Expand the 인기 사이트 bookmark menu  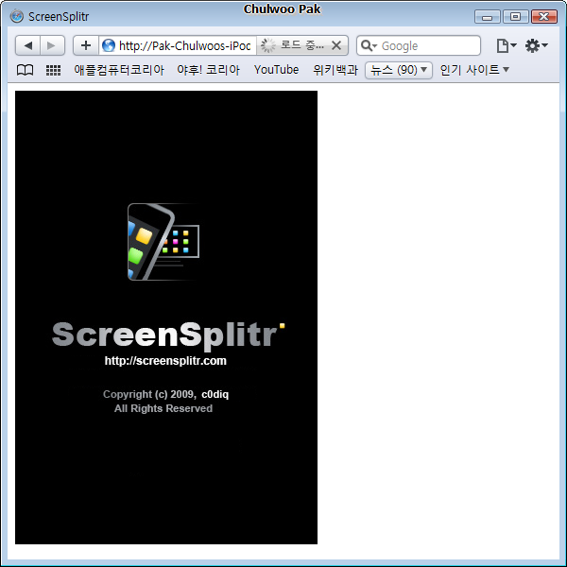click(474, 70)
